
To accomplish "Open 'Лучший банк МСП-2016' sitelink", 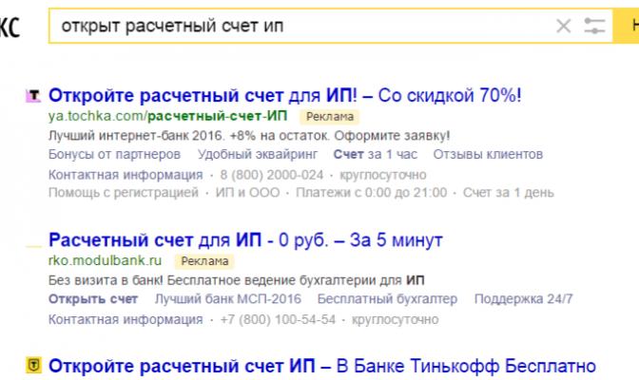I will click(x=228, y=299).
